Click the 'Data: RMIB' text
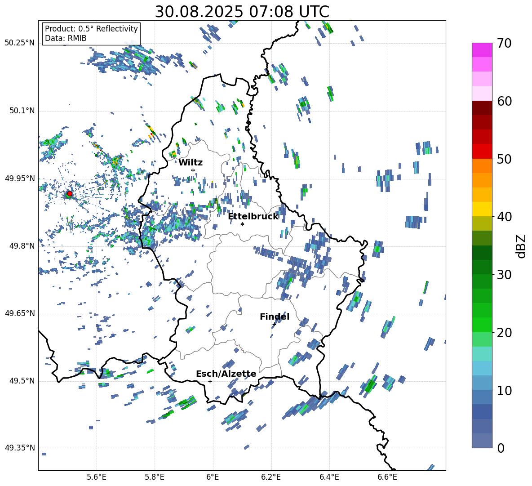 point(66,38)
